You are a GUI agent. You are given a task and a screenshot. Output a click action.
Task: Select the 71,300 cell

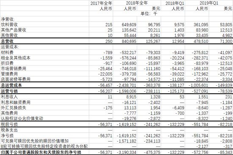[226, 41]
